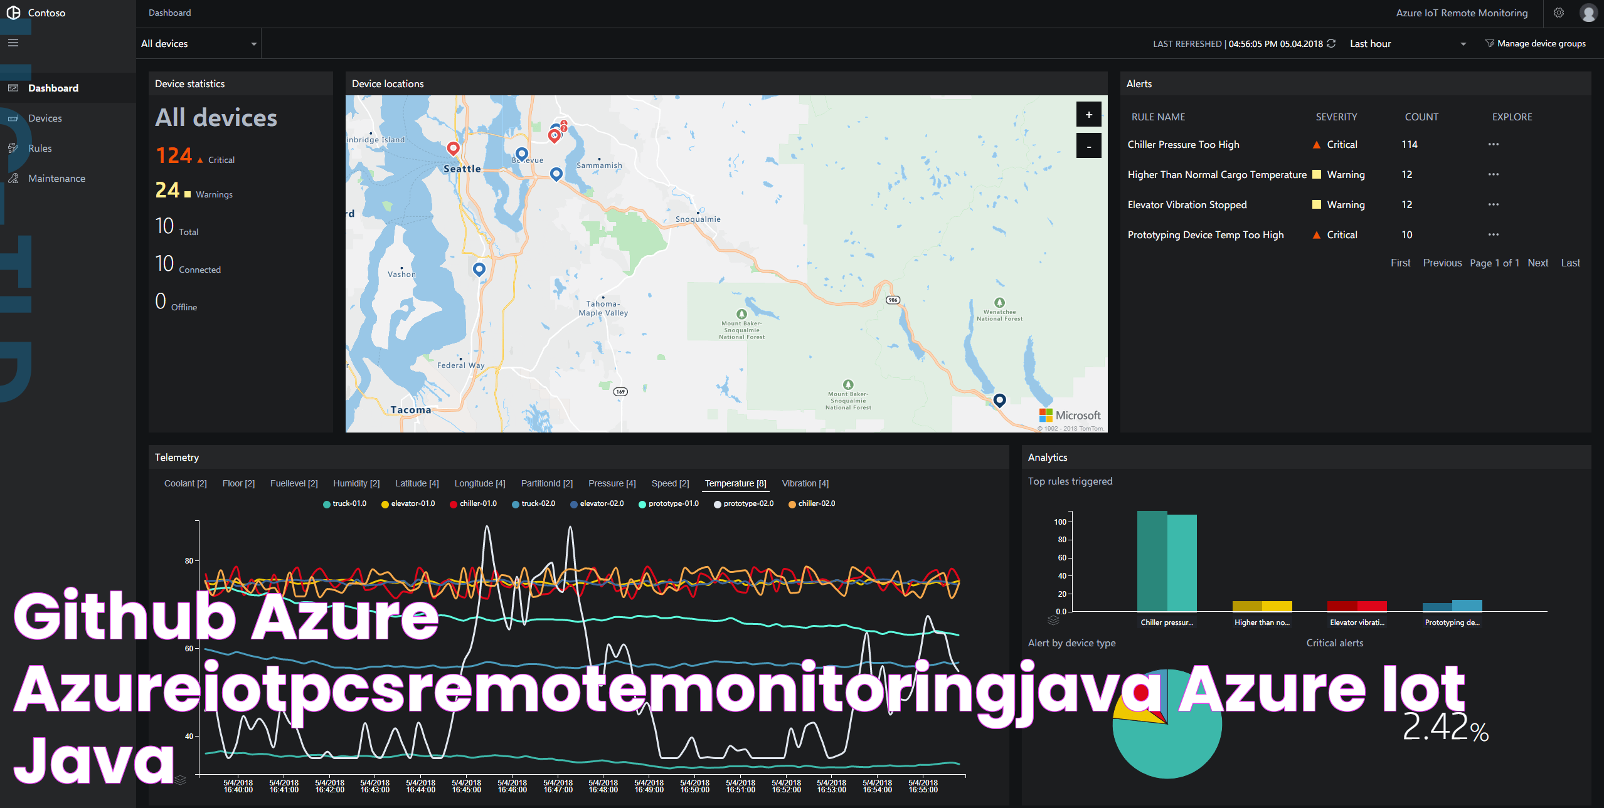Click the yellow Higher than no... bar
The height and width of the screenshot is (808, 1604).
click(1262, 606)
